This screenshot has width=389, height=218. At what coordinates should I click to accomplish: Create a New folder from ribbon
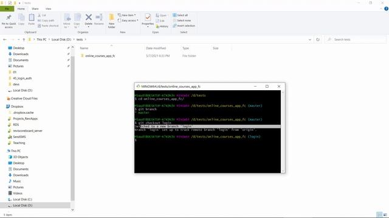coord(112,21)
